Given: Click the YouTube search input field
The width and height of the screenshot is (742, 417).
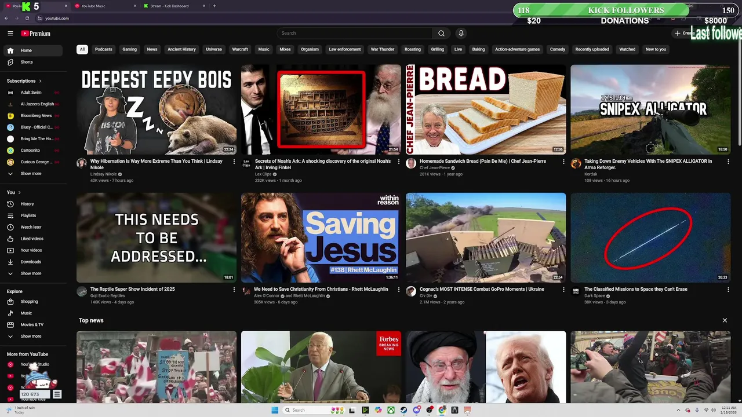Looking at the screenshot, I should pyautogui.click(x=355, y=33).
